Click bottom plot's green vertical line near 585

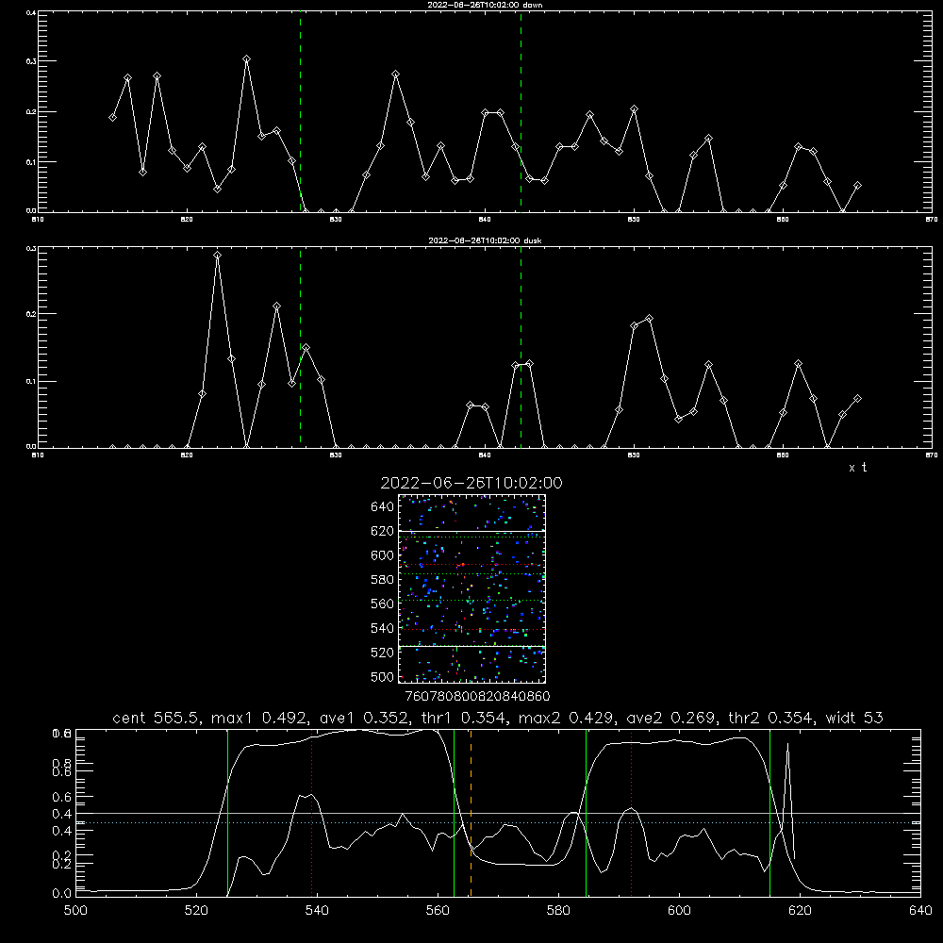click(586, 813)
